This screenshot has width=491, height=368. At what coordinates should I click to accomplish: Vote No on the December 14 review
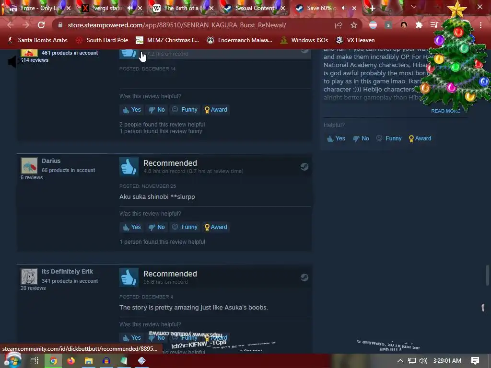coord(157,110)
